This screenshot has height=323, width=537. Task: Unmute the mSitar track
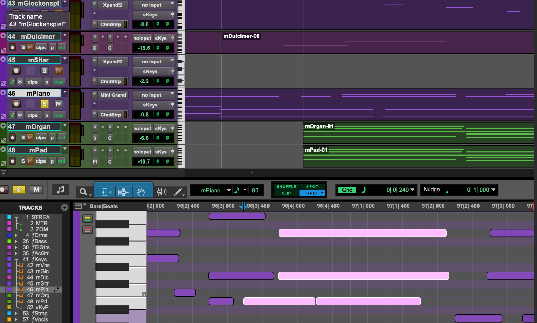pyautogui.click(x=59, y=70)
